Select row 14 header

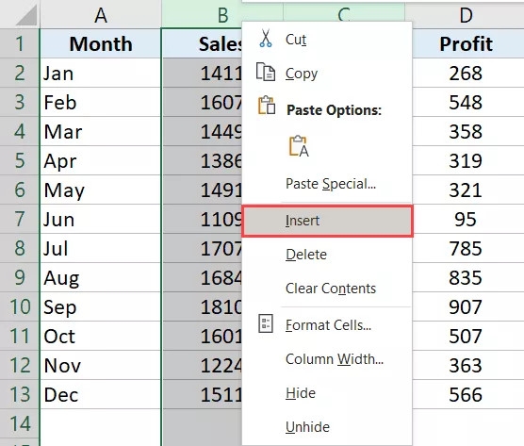[x=20, y=423]
